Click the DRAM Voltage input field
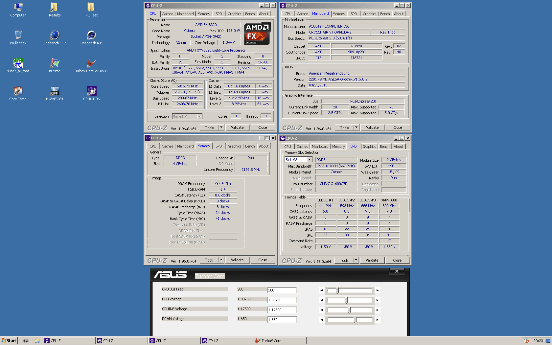Image resolution: width=552 pixels, height=345 pixels. coord(282,320)
